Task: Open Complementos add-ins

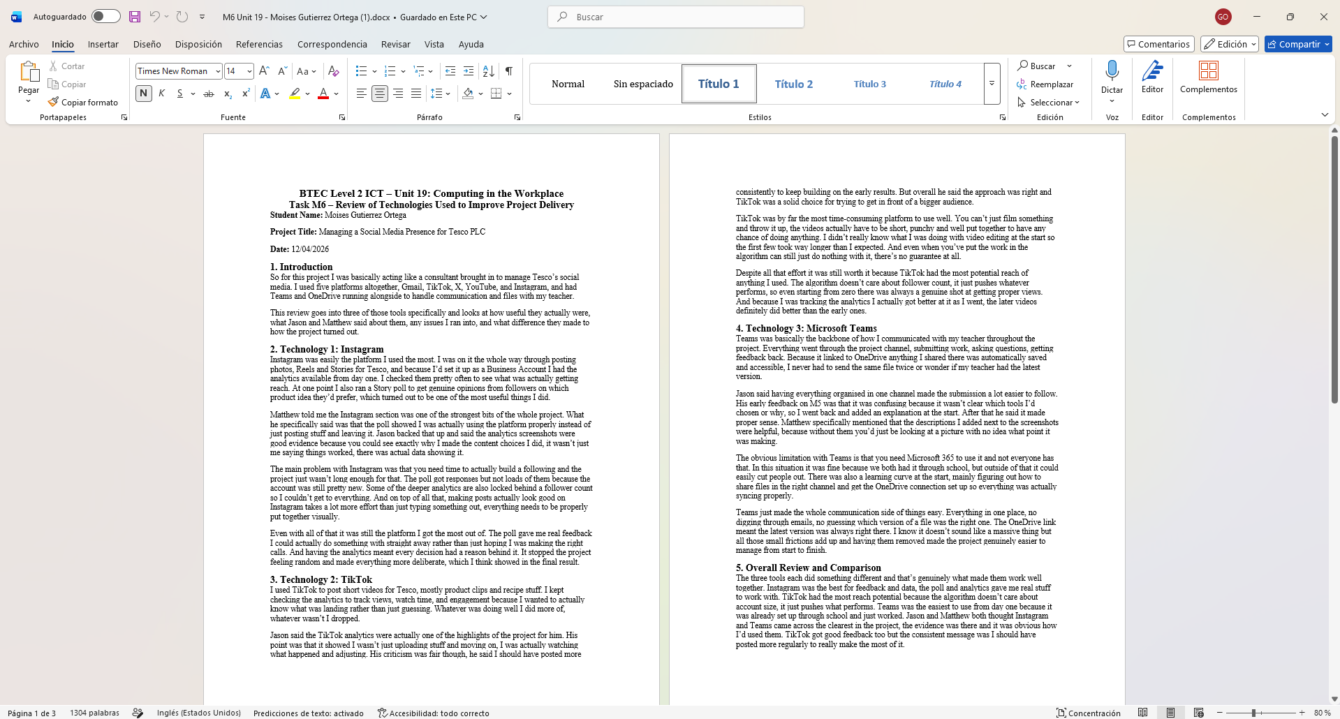Action: coord(1209,77)
